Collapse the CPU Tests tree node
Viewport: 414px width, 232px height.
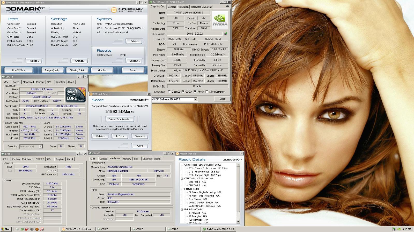click(x=182, y=178)
